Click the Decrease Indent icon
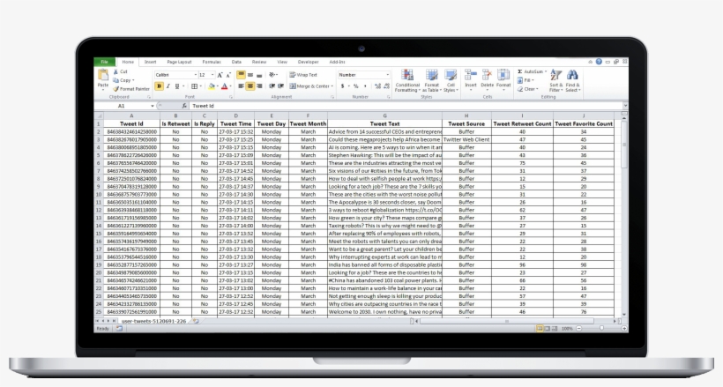723x387 pixels. (x=272, y=86)
